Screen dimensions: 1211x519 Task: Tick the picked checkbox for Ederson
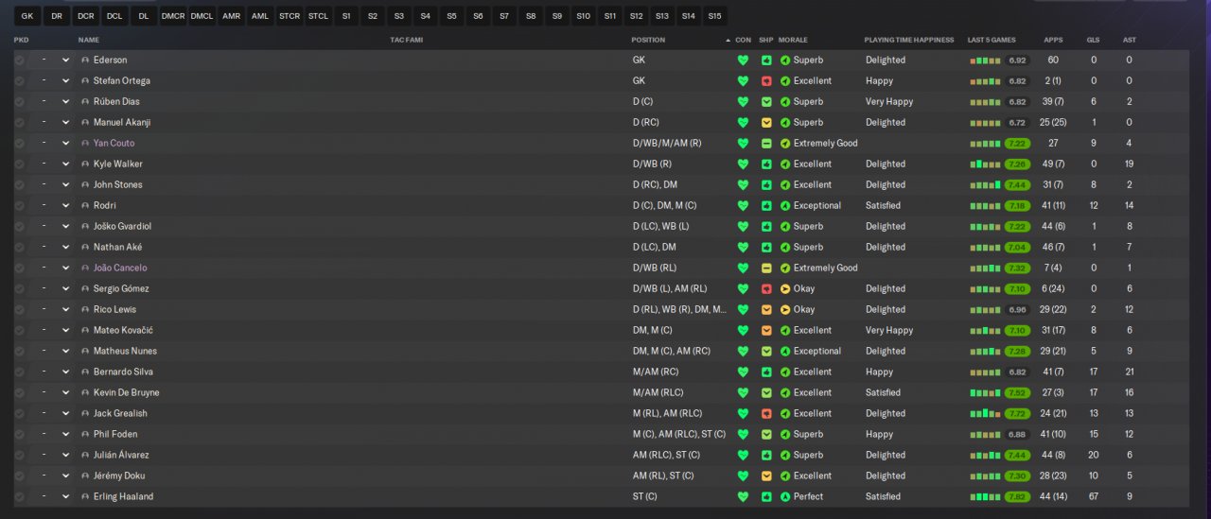[19, 60]
